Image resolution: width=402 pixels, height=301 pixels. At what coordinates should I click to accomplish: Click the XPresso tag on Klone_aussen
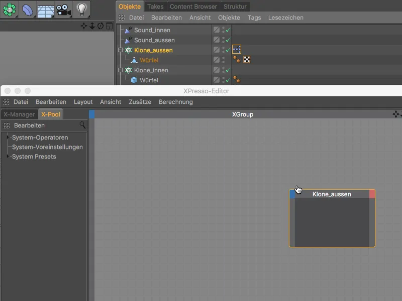[237, 49]
